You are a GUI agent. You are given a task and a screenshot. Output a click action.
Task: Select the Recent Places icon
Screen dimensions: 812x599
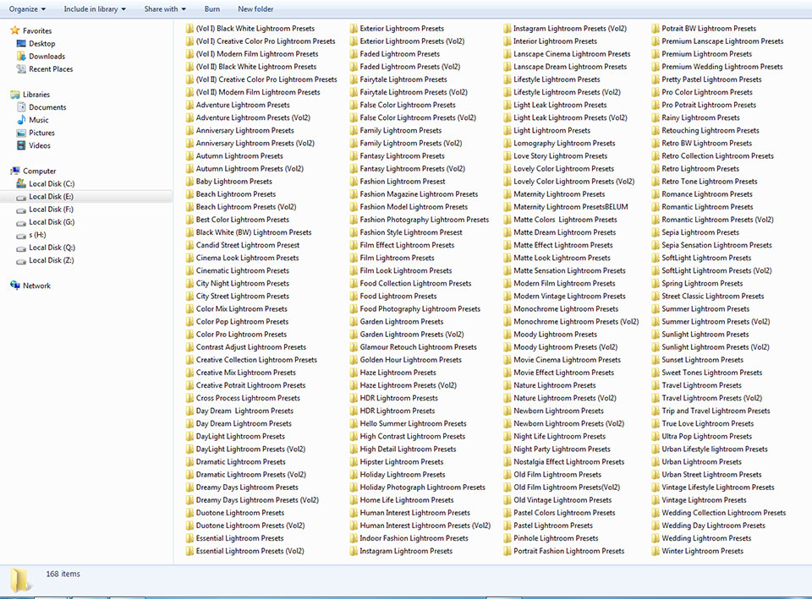[21, 68]
